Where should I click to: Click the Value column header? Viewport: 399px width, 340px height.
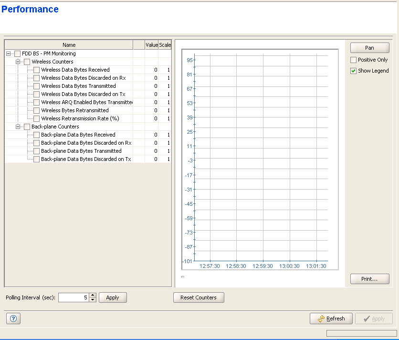(x=151, y=45)
